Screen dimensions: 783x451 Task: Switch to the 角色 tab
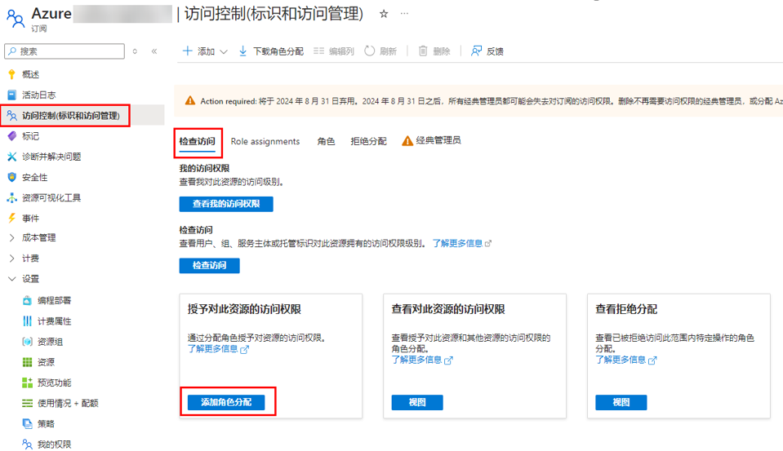(x=326, y=142)
